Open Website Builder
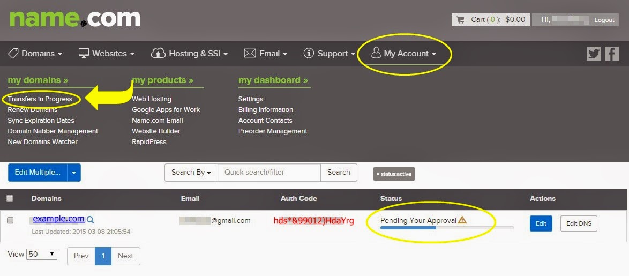The height and width of the screenshot is (276, 629). (156, 131)
